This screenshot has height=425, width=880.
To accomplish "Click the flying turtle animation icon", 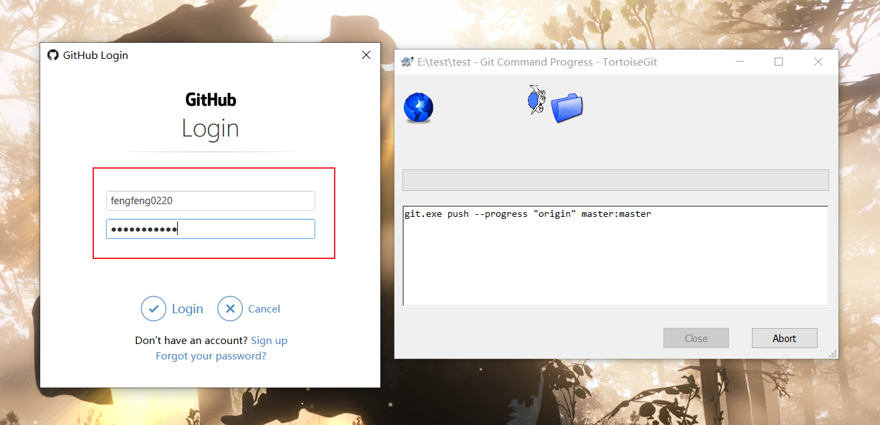I will tap(537, 99).
